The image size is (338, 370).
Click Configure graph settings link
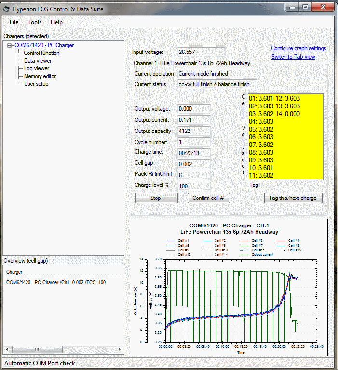tap(298, 48)
